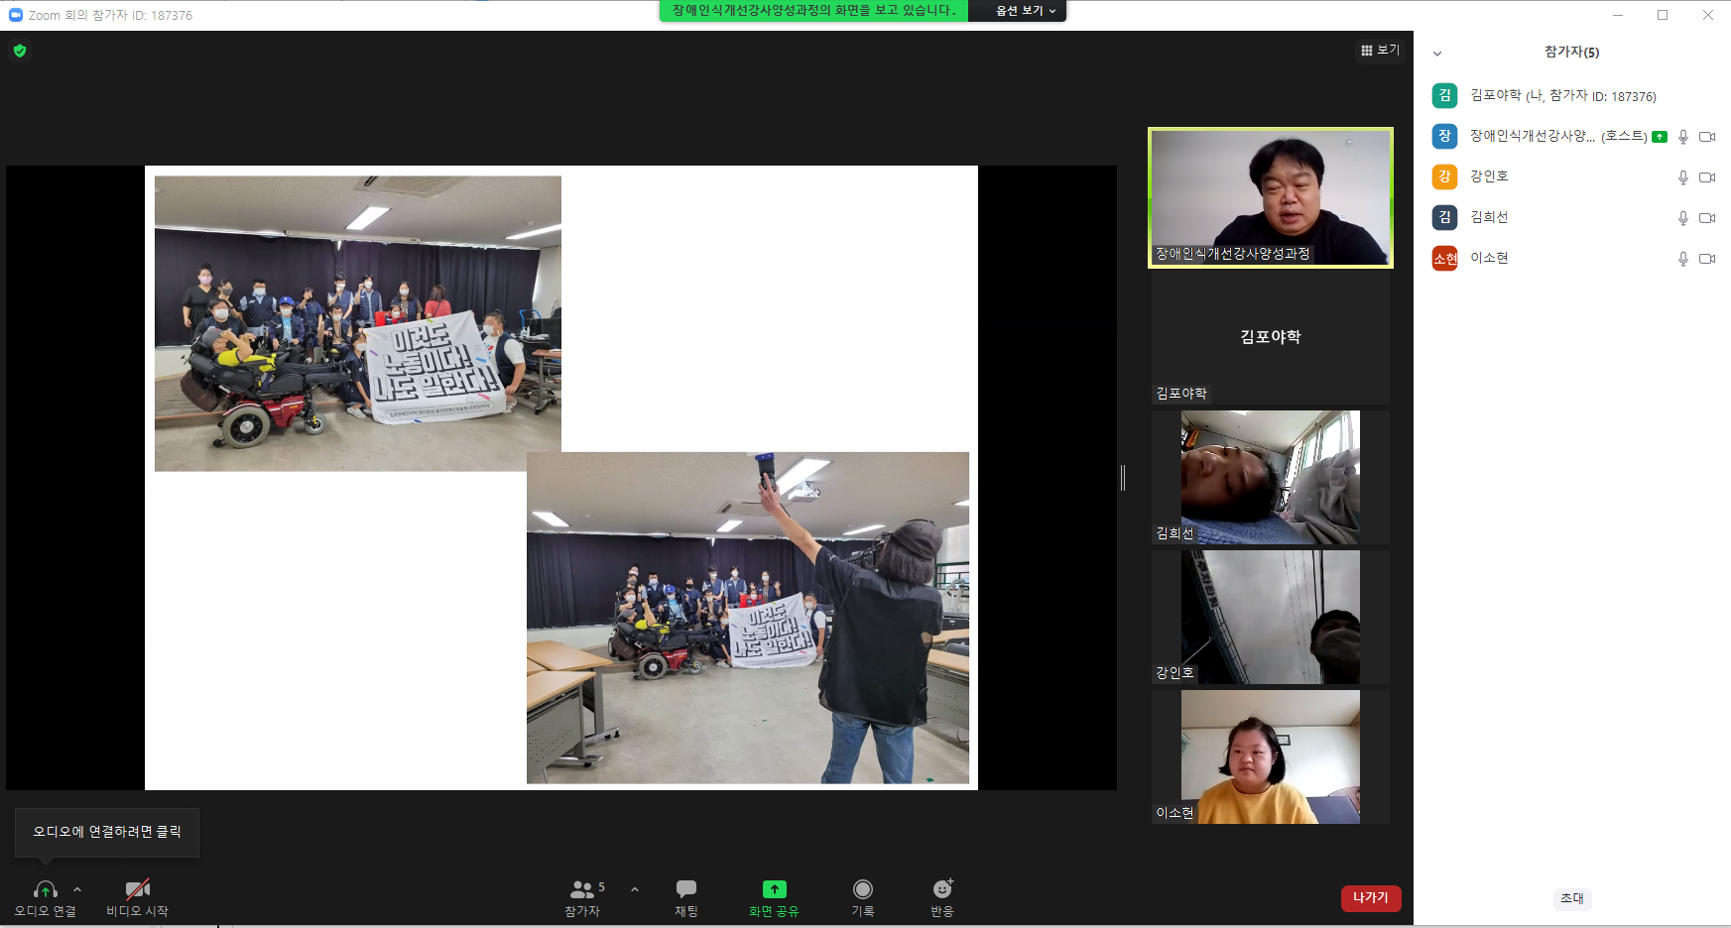The image size is (1731, 928).
Task: Connect audio with the 오디오 연결 headphone icon
Action: 46,889
